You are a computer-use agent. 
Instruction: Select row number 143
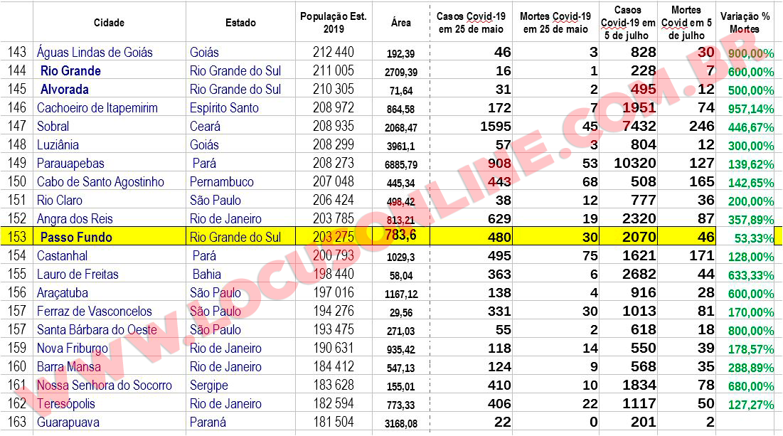17,52
